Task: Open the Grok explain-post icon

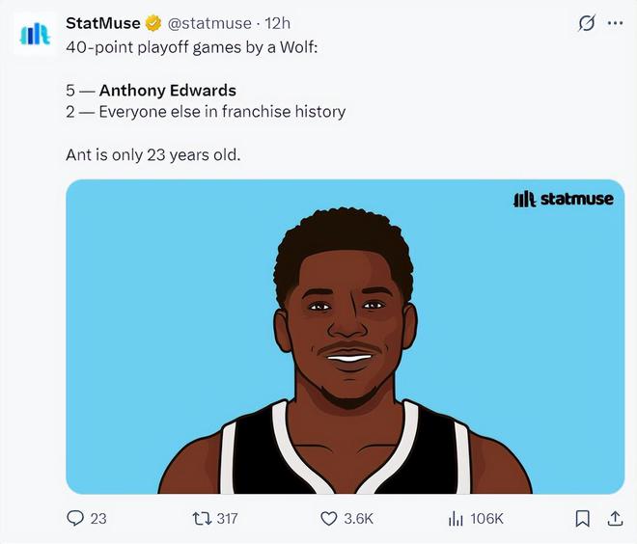Action: pos(587,23)
